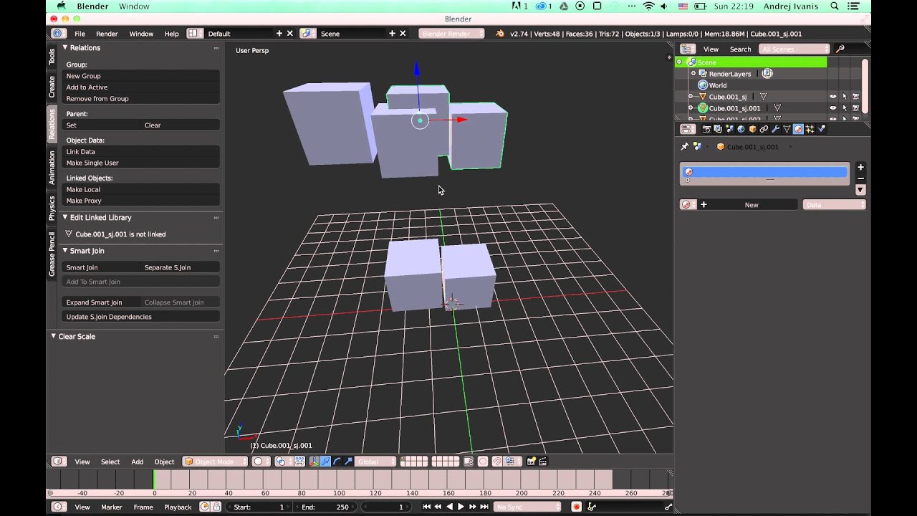Toggle selectability arrow for Cube.001_sj
Viewport: 917px width, 516px height.
[x=844, y=97]
